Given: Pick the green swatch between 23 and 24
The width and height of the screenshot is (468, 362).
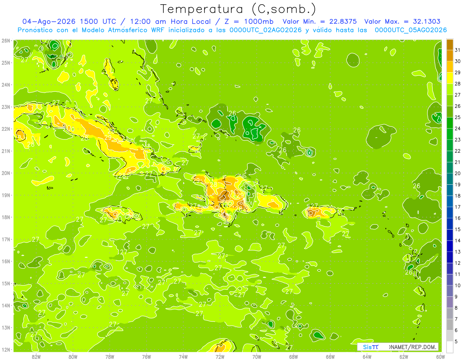Looking at the screenshot, I should (450, 134).
